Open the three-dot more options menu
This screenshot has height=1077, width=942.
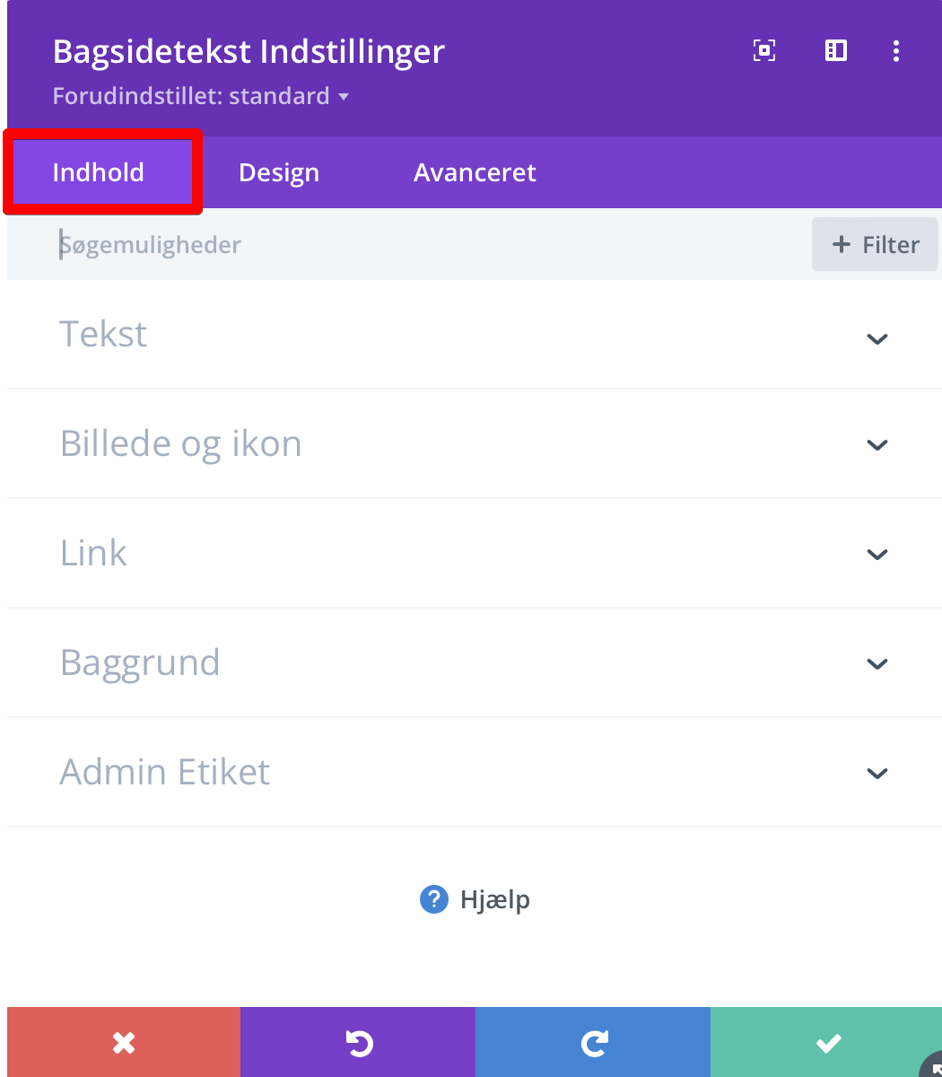(x=895, y=51)
